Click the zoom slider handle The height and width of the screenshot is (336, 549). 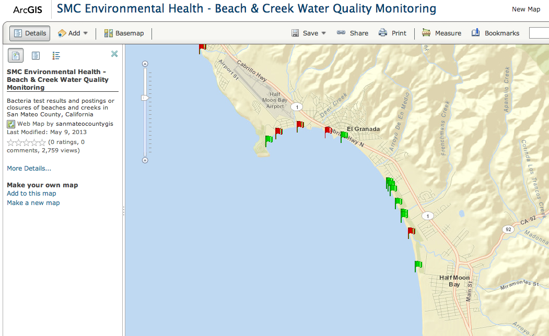(145, 98)
